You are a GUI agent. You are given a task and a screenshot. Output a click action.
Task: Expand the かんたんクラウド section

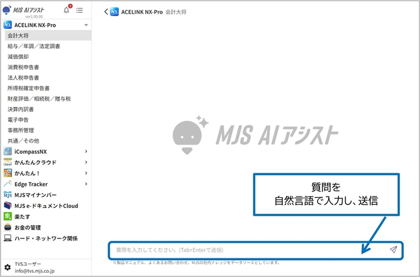click(86, 162)
